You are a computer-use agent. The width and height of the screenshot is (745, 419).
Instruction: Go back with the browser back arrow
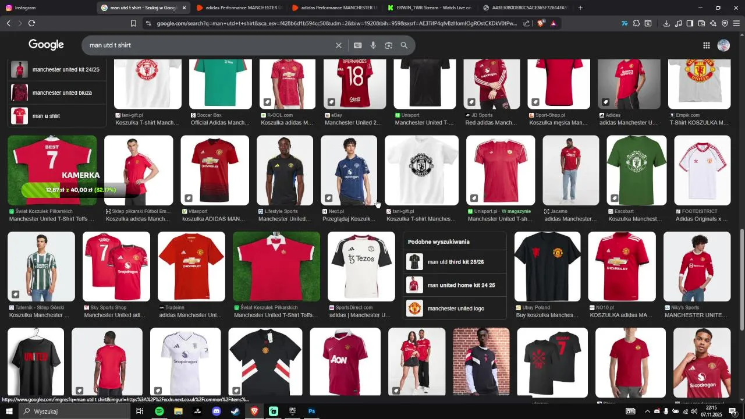[8, 23]
